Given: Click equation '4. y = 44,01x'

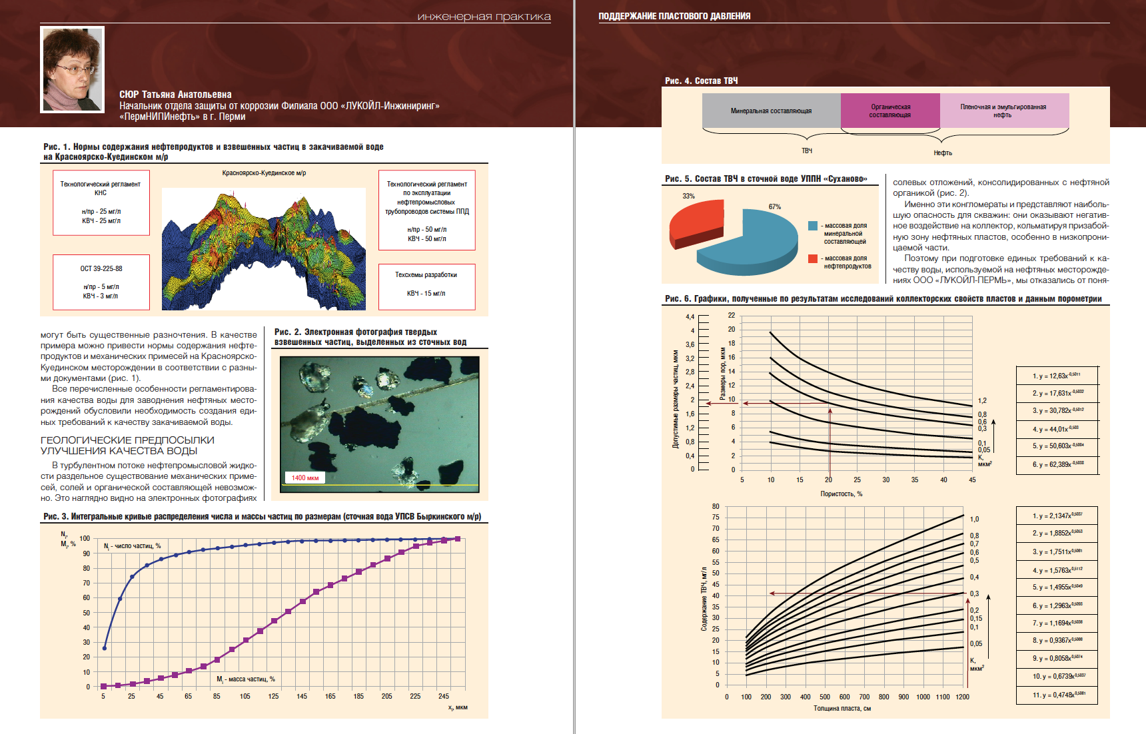Looking at the screenshot, I should pos(1057,429).
